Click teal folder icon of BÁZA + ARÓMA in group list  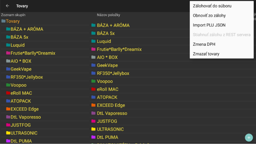(8, 29)
